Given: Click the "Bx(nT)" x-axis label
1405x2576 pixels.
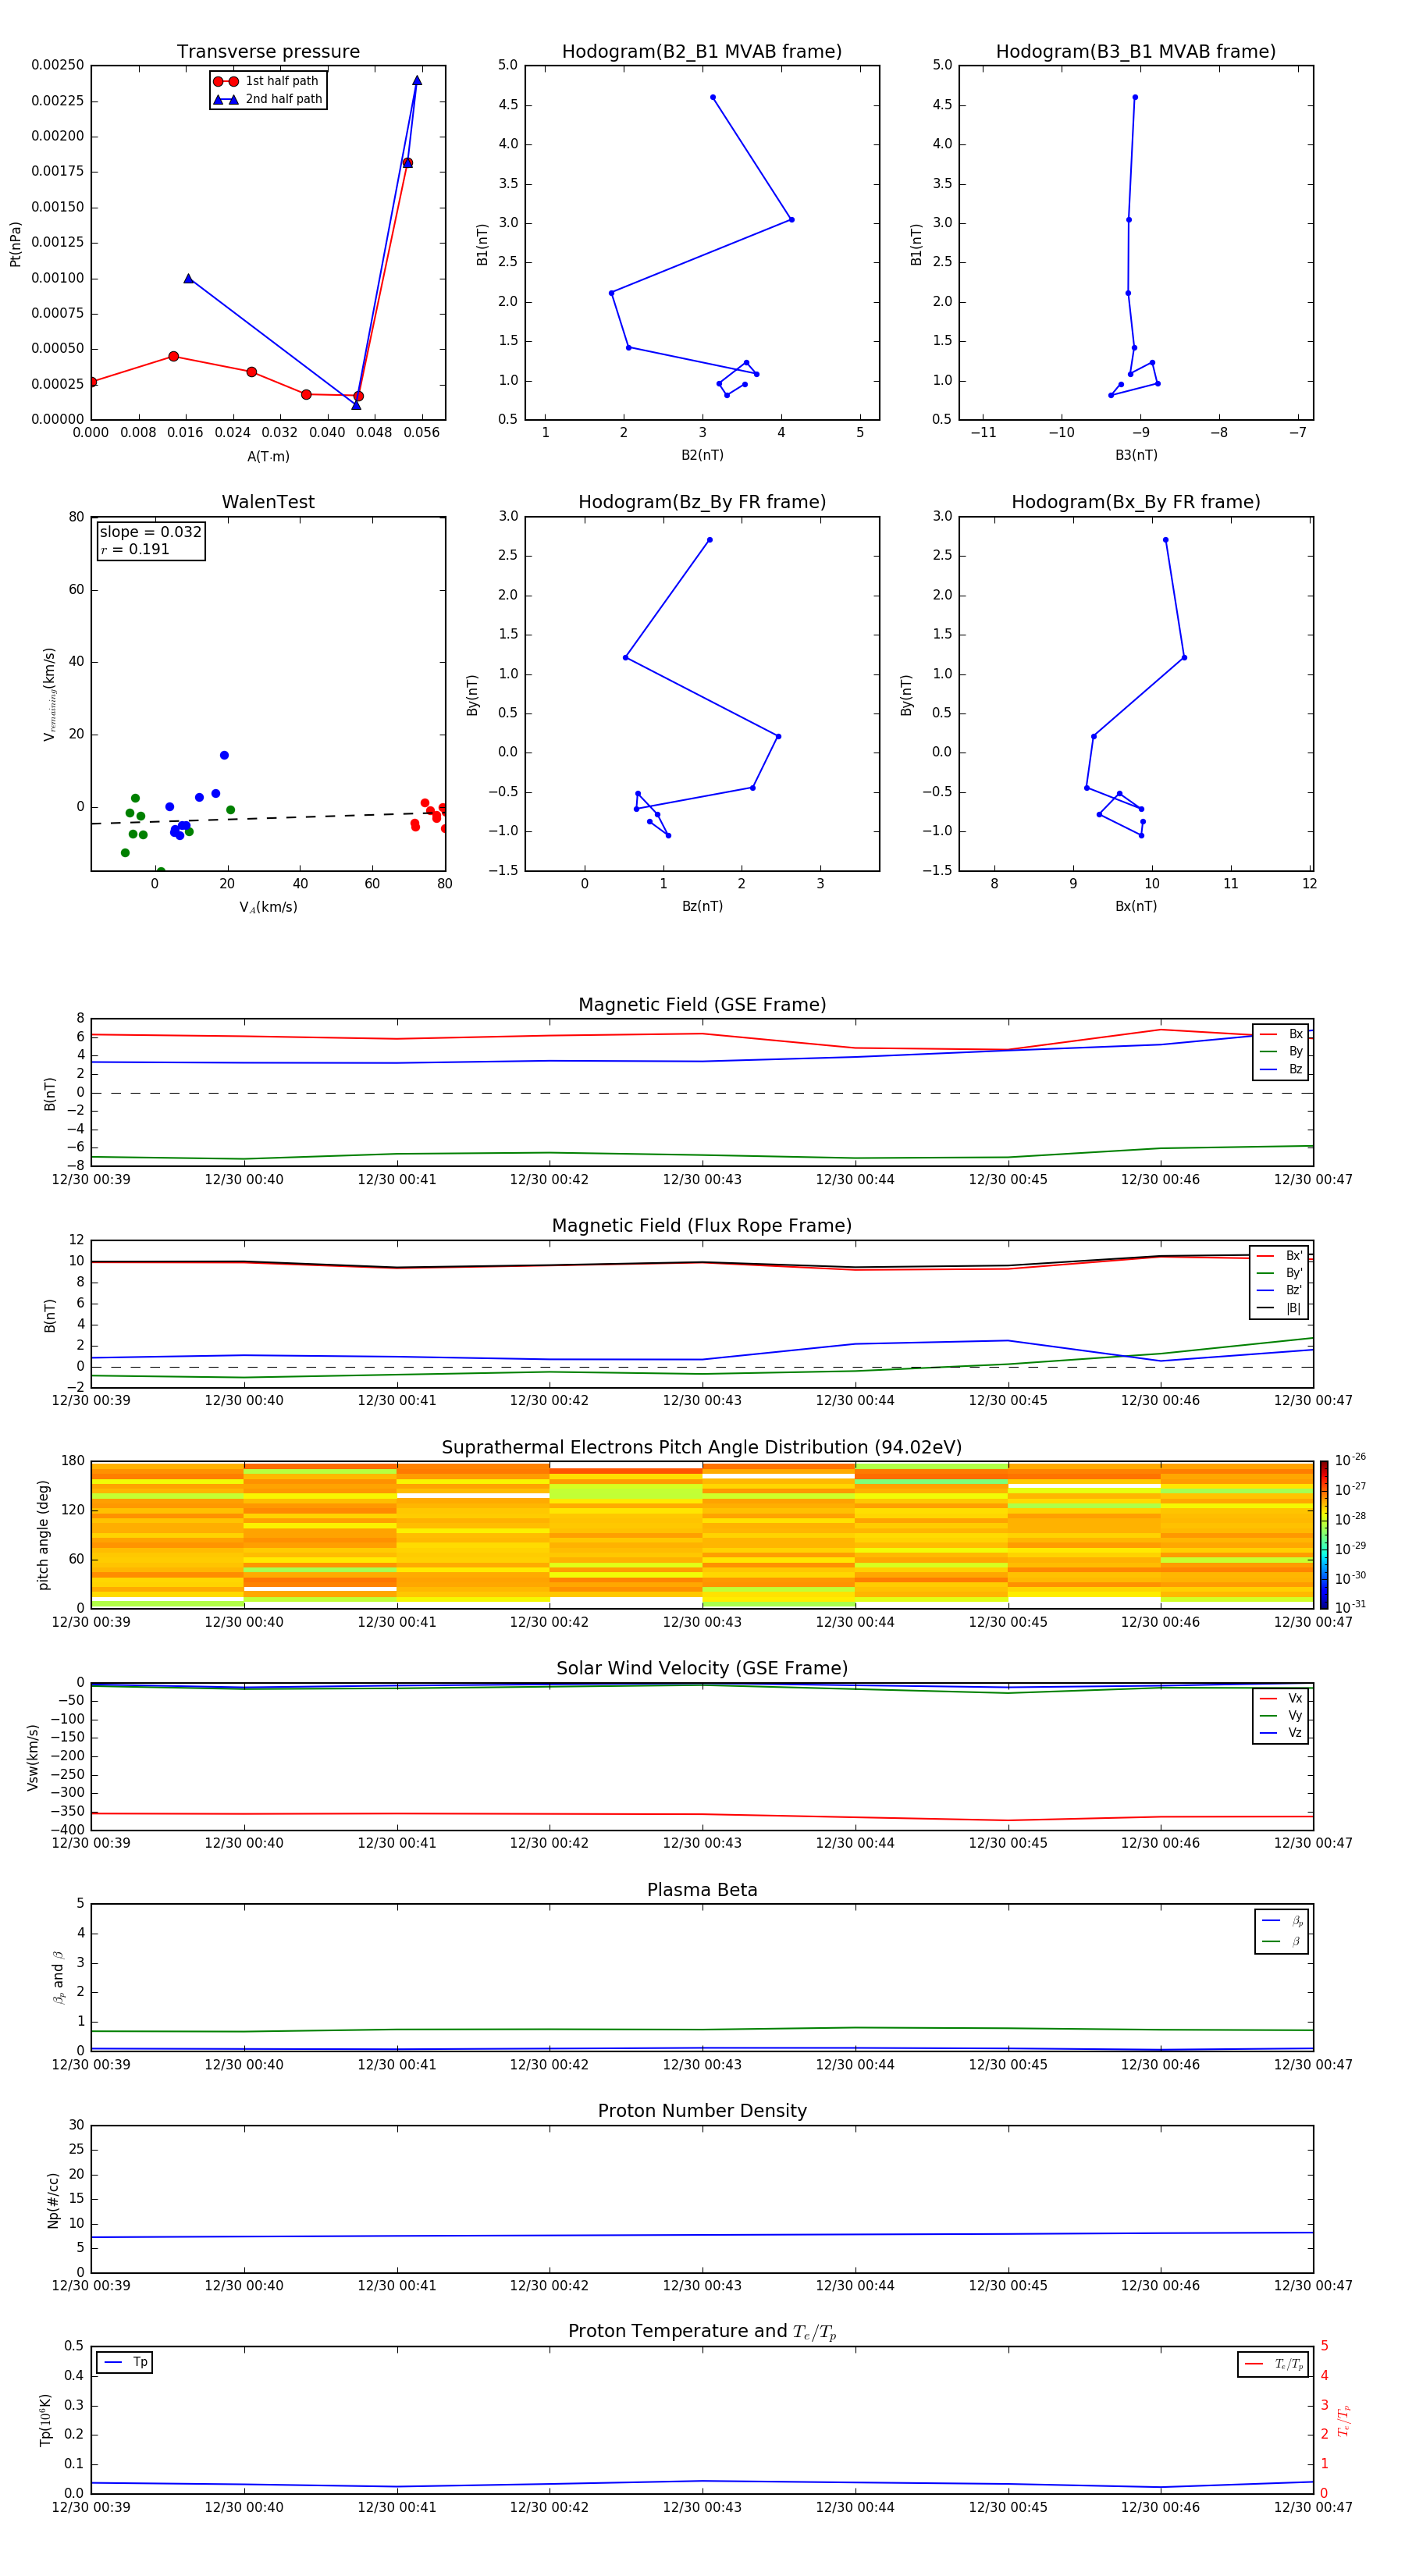Looking at the screenshot, I should pyautogui.click(x=1136, y=906).
